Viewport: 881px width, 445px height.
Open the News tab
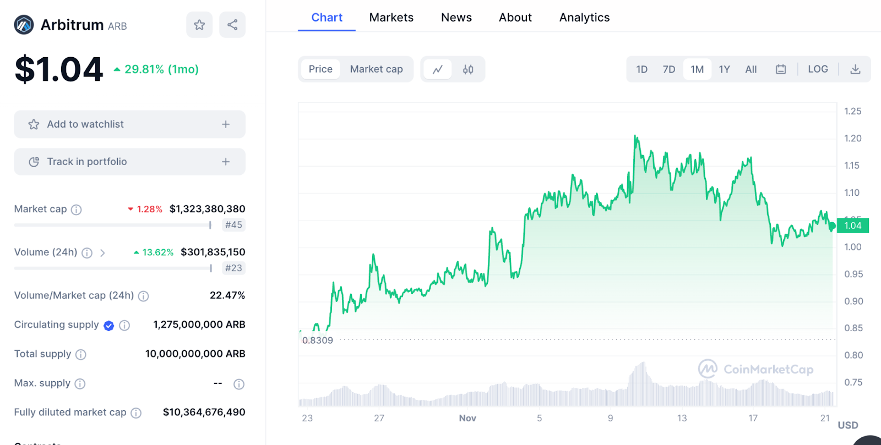tap(456, 18)
